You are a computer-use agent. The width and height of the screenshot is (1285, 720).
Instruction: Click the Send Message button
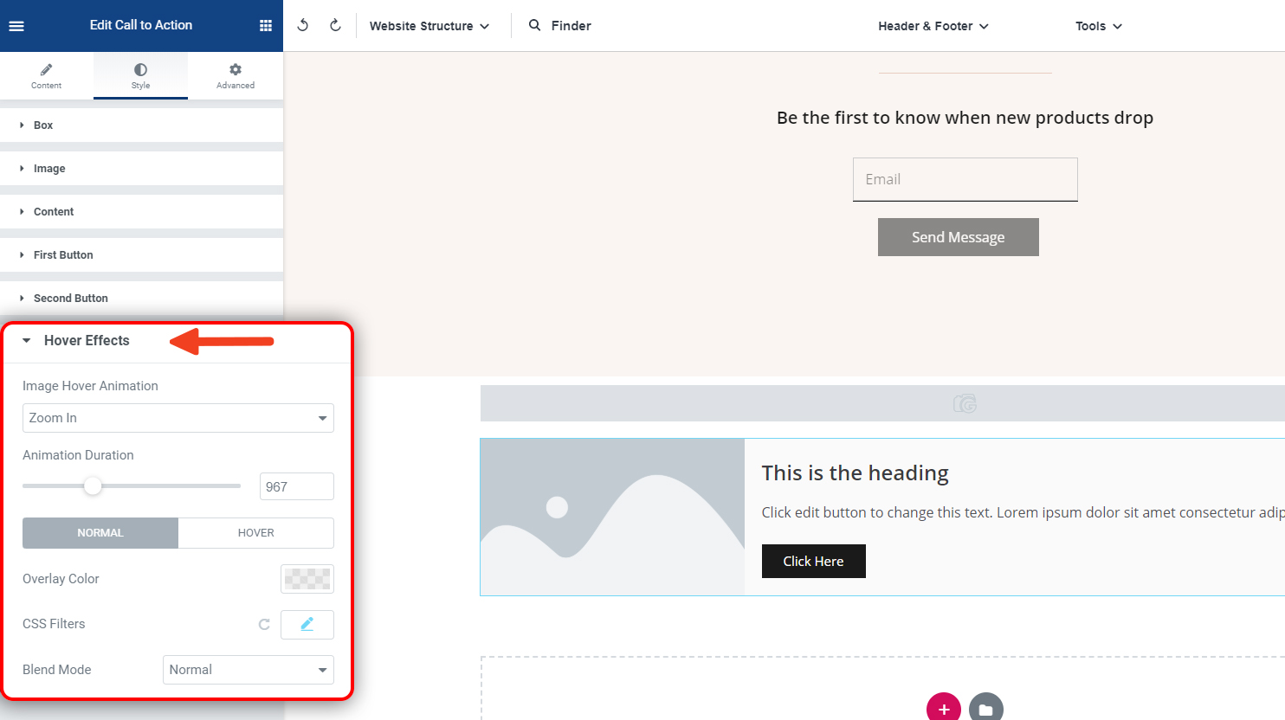pos(959,237)
